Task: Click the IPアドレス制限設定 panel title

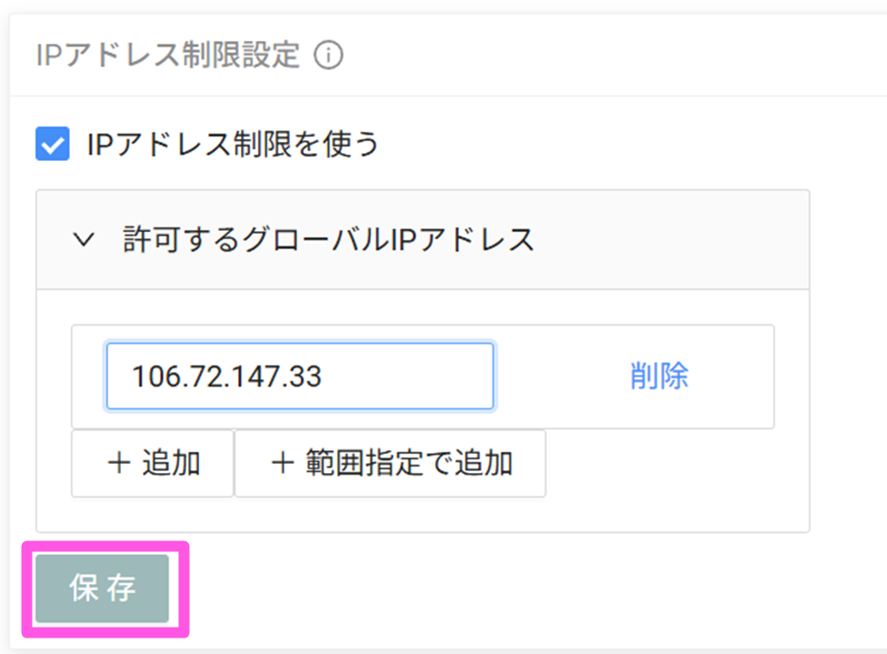Action: point(167,56)
